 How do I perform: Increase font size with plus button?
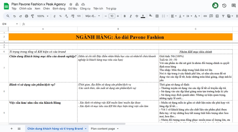(x=118, y=16)
